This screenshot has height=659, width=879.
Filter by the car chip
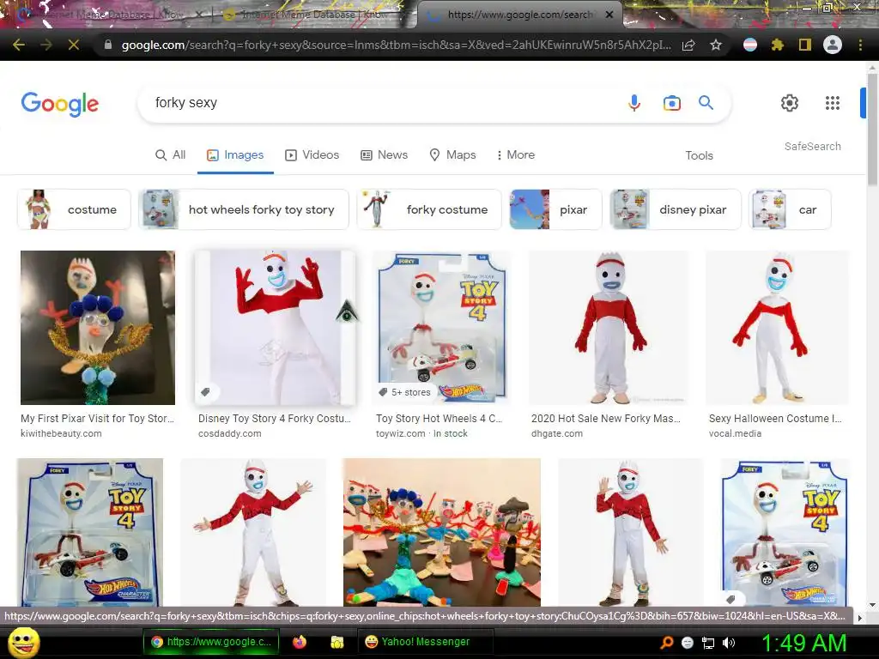pyautogui.click(x=790, y=209)
